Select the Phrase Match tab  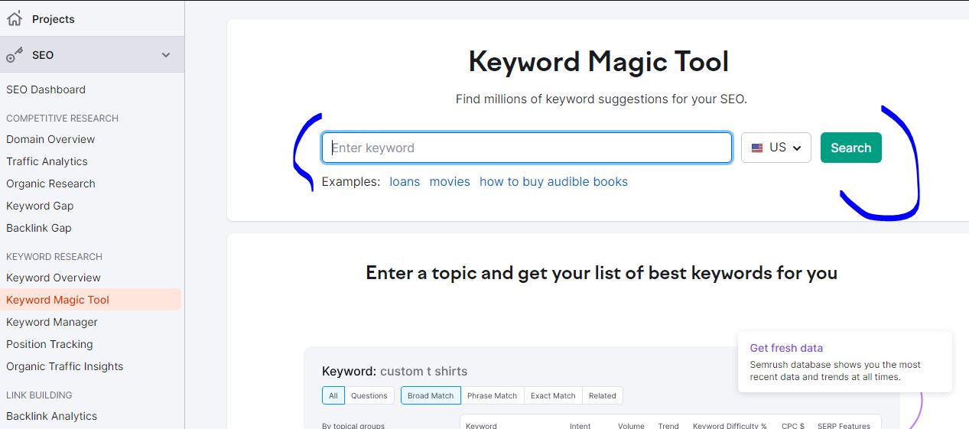click(493, 395)
